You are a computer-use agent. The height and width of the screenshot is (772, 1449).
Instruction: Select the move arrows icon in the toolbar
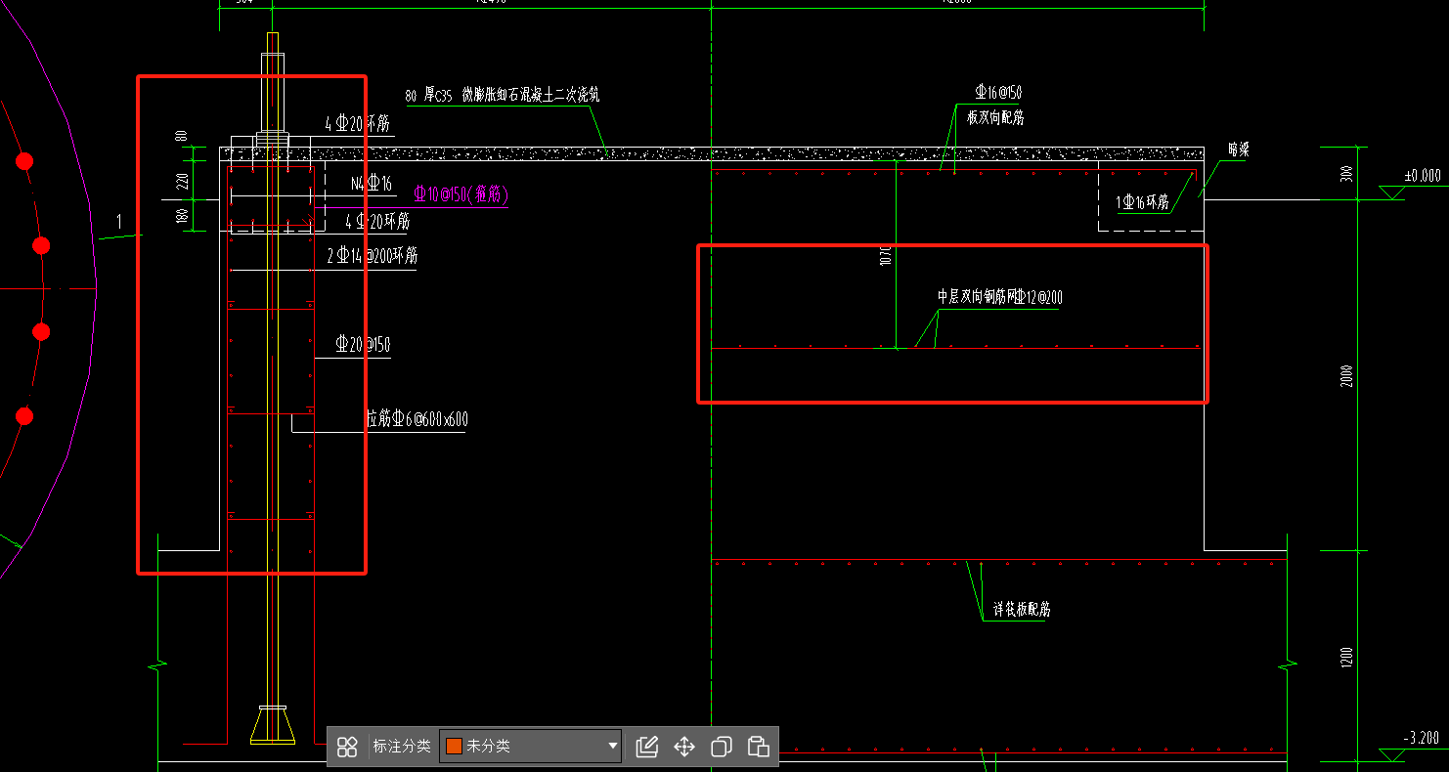click(684, 747)
